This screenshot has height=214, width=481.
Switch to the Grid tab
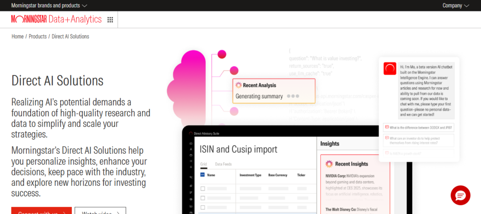click(x=203, y=164)
